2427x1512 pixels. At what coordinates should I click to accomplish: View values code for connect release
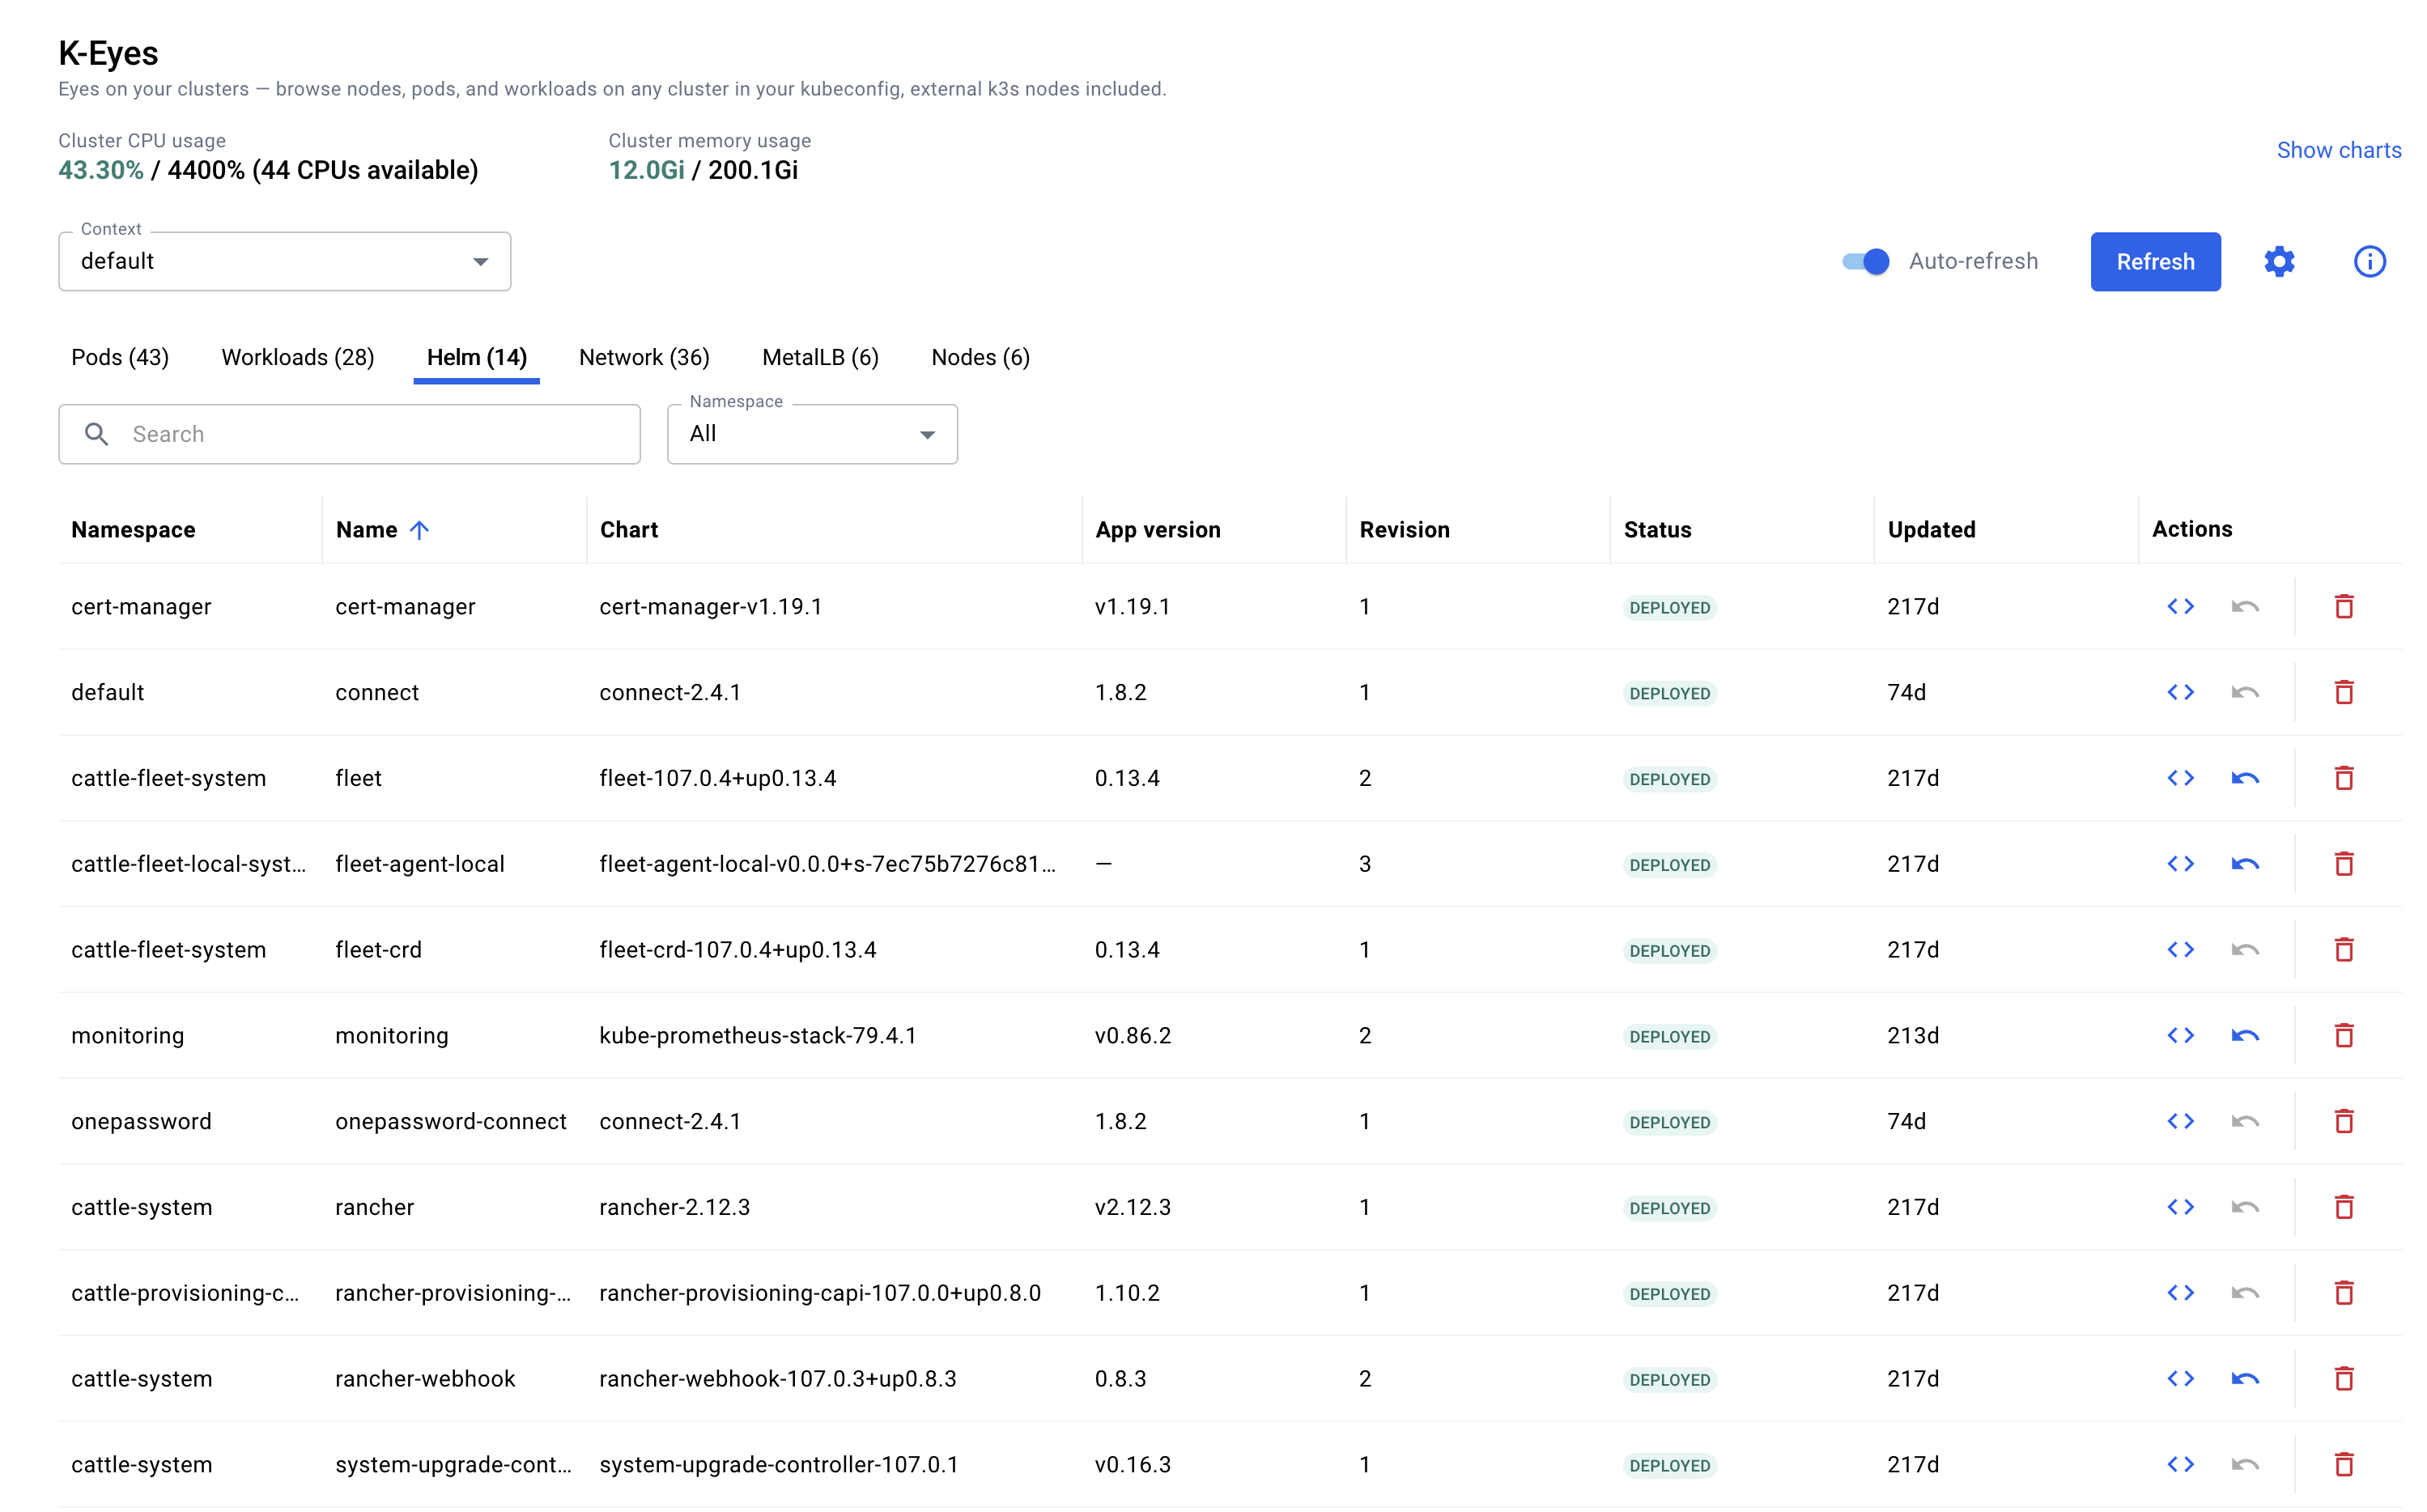click(2180, 692)
